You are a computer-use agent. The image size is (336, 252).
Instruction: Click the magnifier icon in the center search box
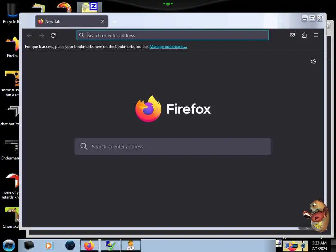tap(84, 146)
